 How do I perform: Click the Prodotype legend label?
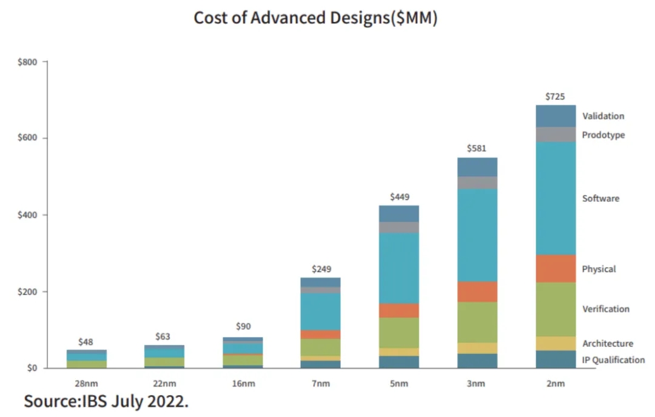[603, 135]
